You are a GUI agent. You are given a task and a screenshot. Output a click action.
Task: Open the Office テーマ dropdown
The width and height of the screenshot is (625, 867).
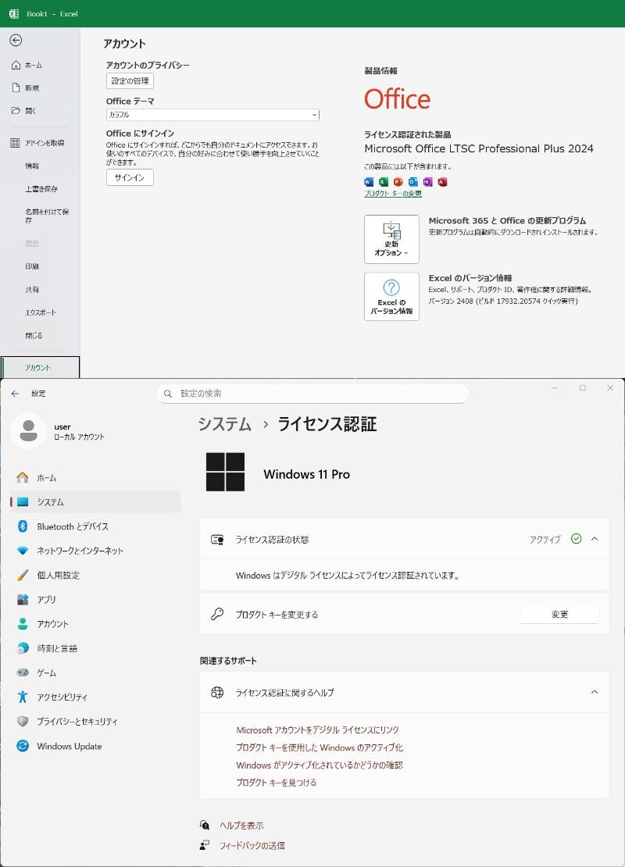click(212, 115)
